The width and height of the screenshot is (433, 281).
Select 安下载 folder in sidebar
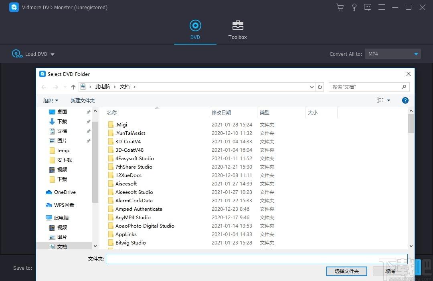coord(64,160)
